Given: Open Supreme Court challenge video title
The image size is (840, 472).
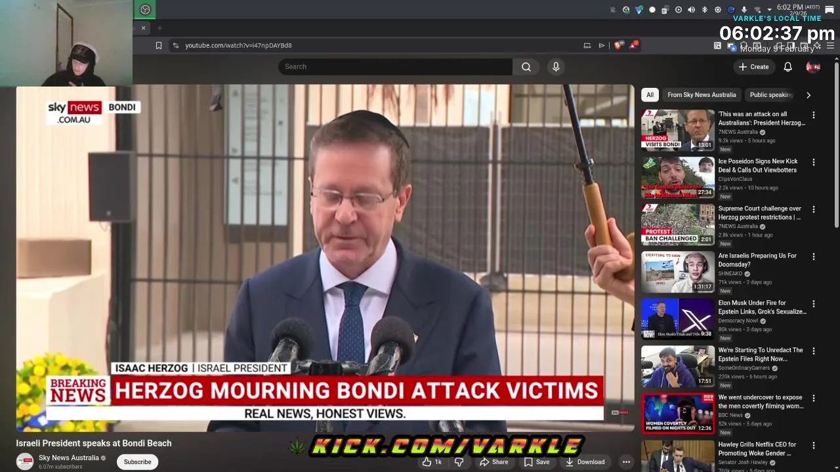Looking at the screenshot, I should [759, 213].
